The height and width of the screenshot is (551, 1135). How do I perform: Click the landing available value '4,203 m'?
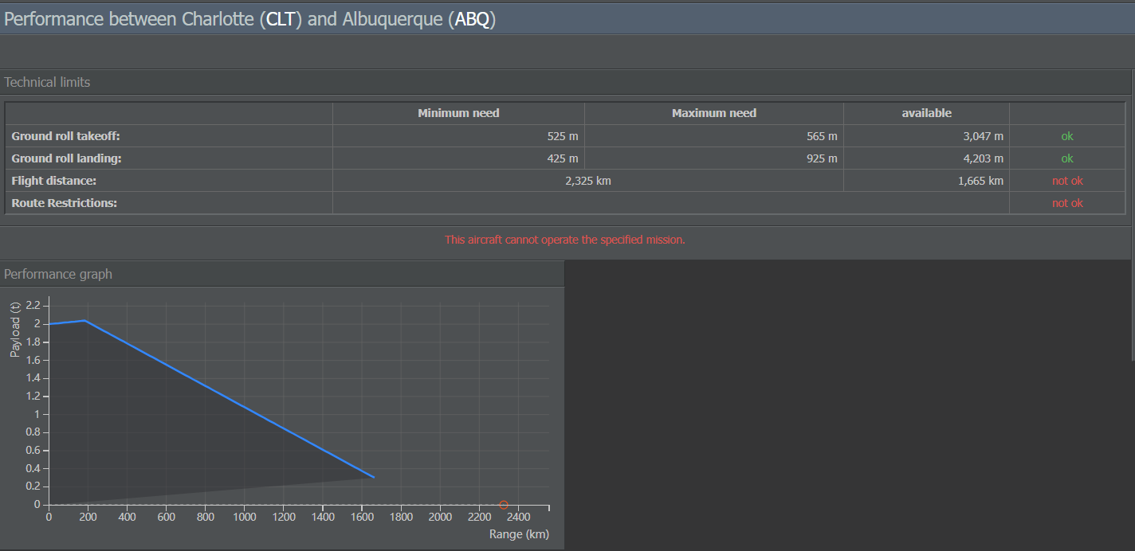pos(983,158)
